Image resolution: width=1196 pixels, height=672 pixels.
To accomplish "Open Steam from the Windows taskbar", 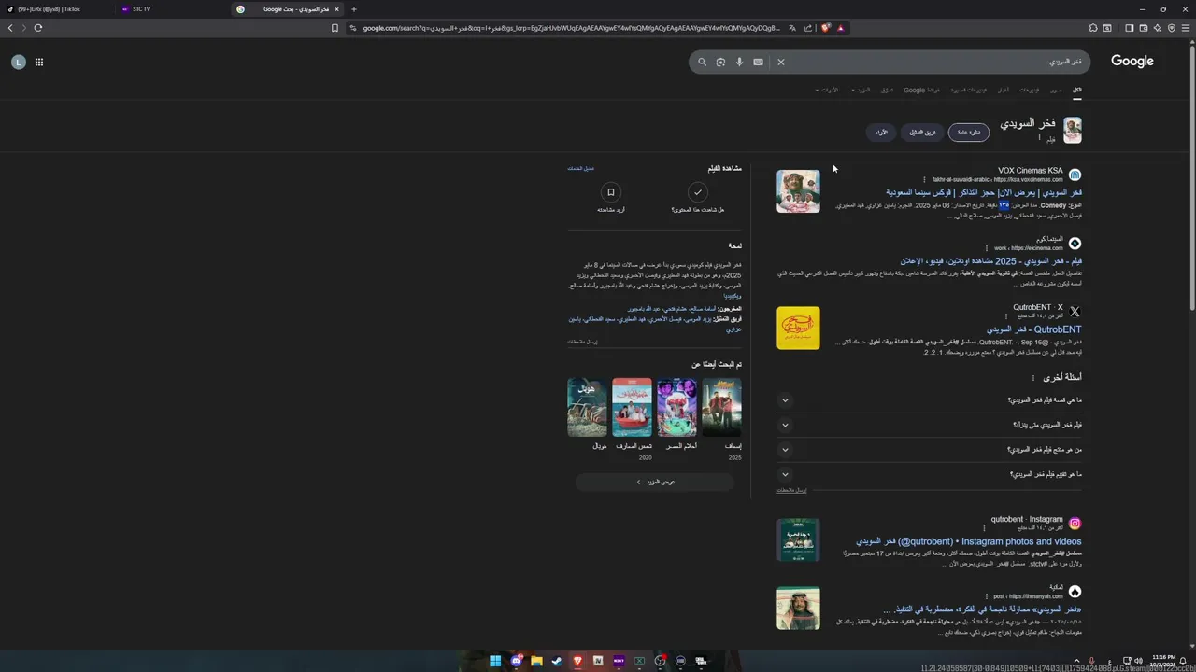I will click(557, 661).
